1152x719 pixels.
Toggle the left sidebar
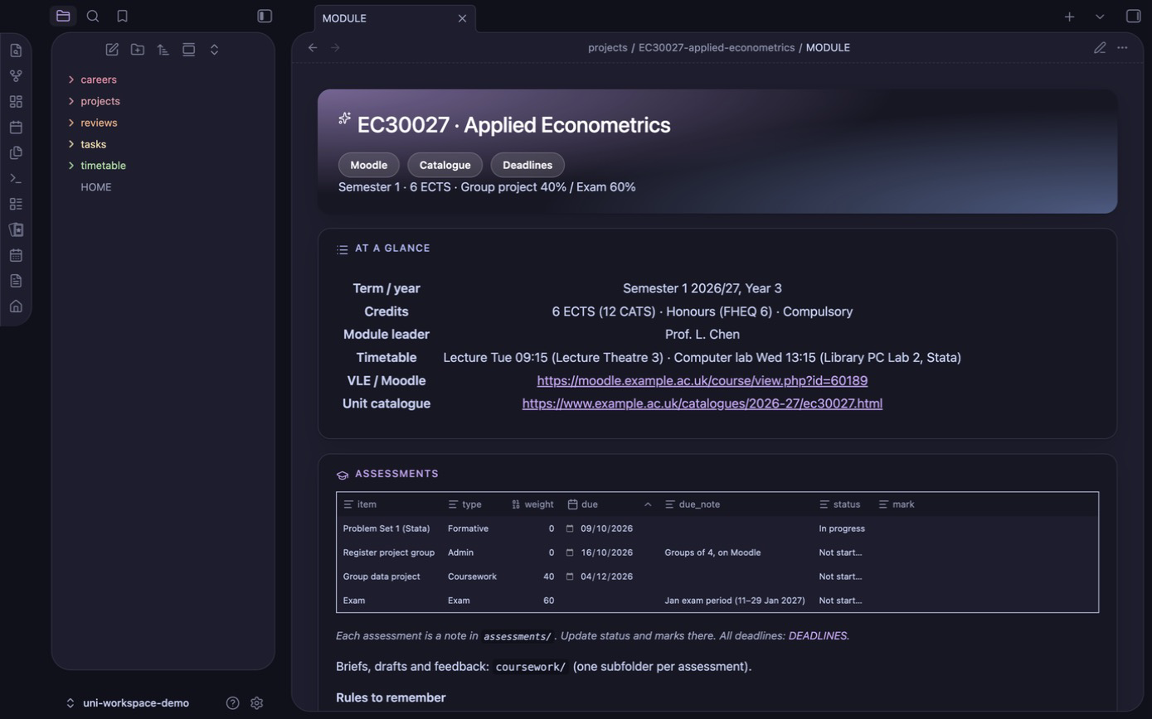(x=265, y=16)
